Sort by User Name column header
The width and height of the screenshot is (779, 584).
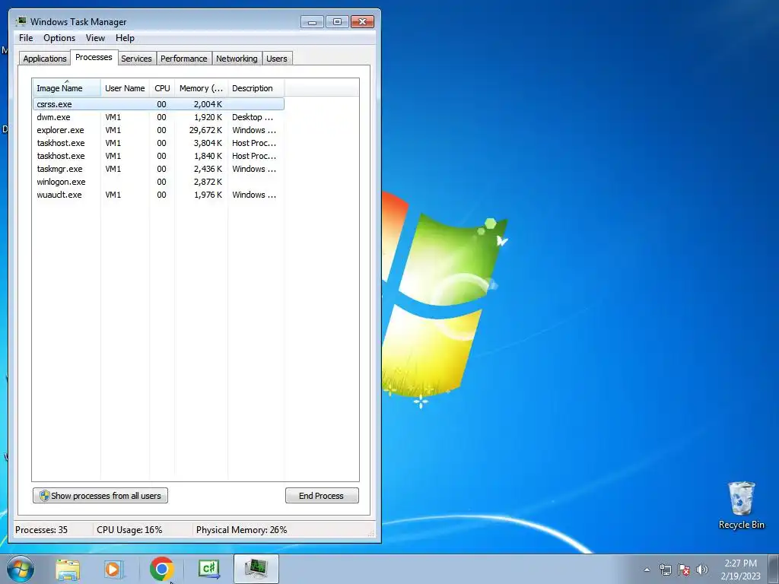point(125,88)
